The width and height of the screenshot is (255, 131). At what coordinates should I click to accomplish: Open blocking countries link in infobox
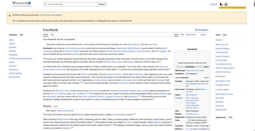click(196, 91)
